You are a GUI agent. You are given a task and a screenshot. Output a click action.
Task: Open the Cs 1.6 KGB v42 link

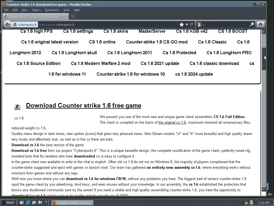[192, 31]
